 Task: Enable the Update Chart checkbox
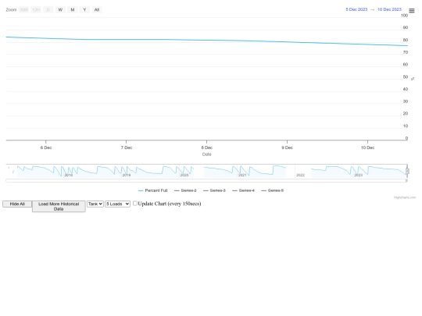pos(135,204)
